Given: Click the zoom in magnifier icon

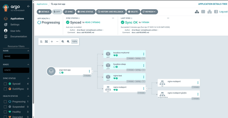Looking at the screenshot, I should tap(63, 41).
